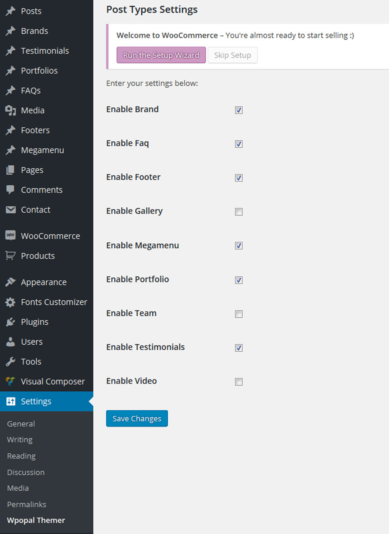Click the Fonts Customizer gear icon

coord(11,302)
